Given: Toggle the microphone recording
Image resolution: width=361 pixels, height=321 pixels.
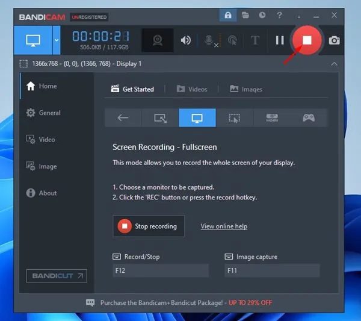Looking at the screenshot, I should (x=211, y=40).
